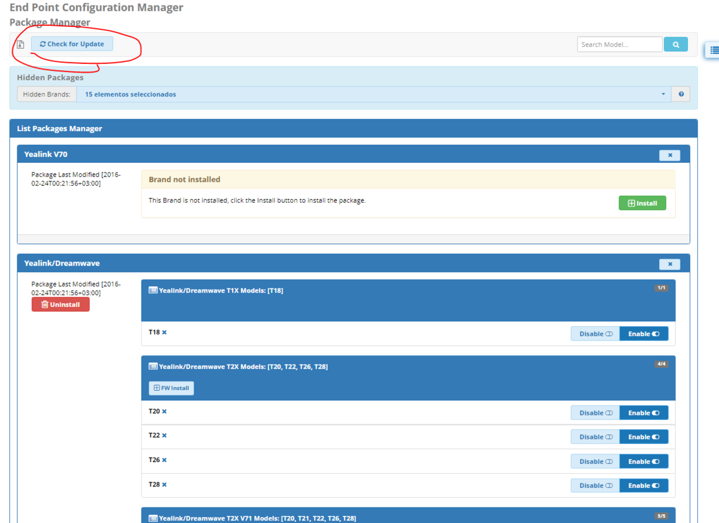Click the 5/5 badge on T2X V71 Models

661,516
